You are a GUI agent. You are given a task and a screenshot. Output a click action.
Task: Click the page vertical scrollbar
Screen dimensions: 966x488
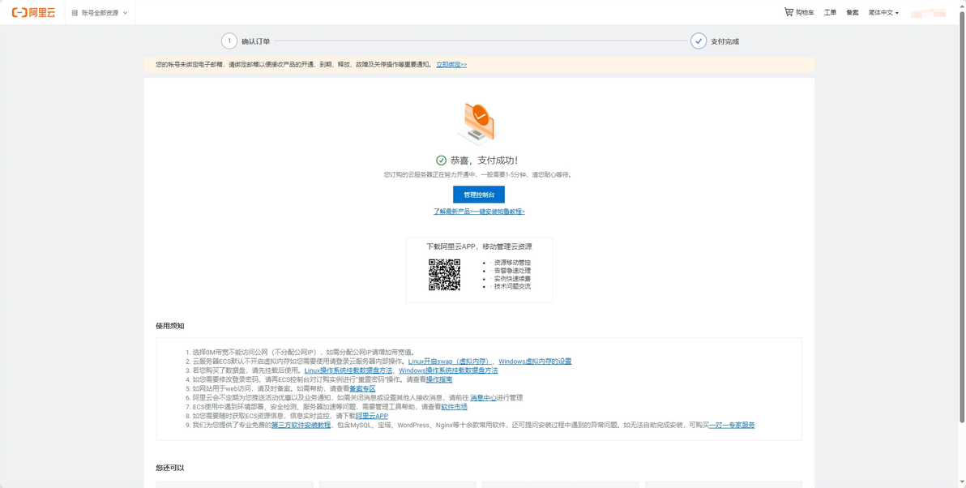click(962, 216)
